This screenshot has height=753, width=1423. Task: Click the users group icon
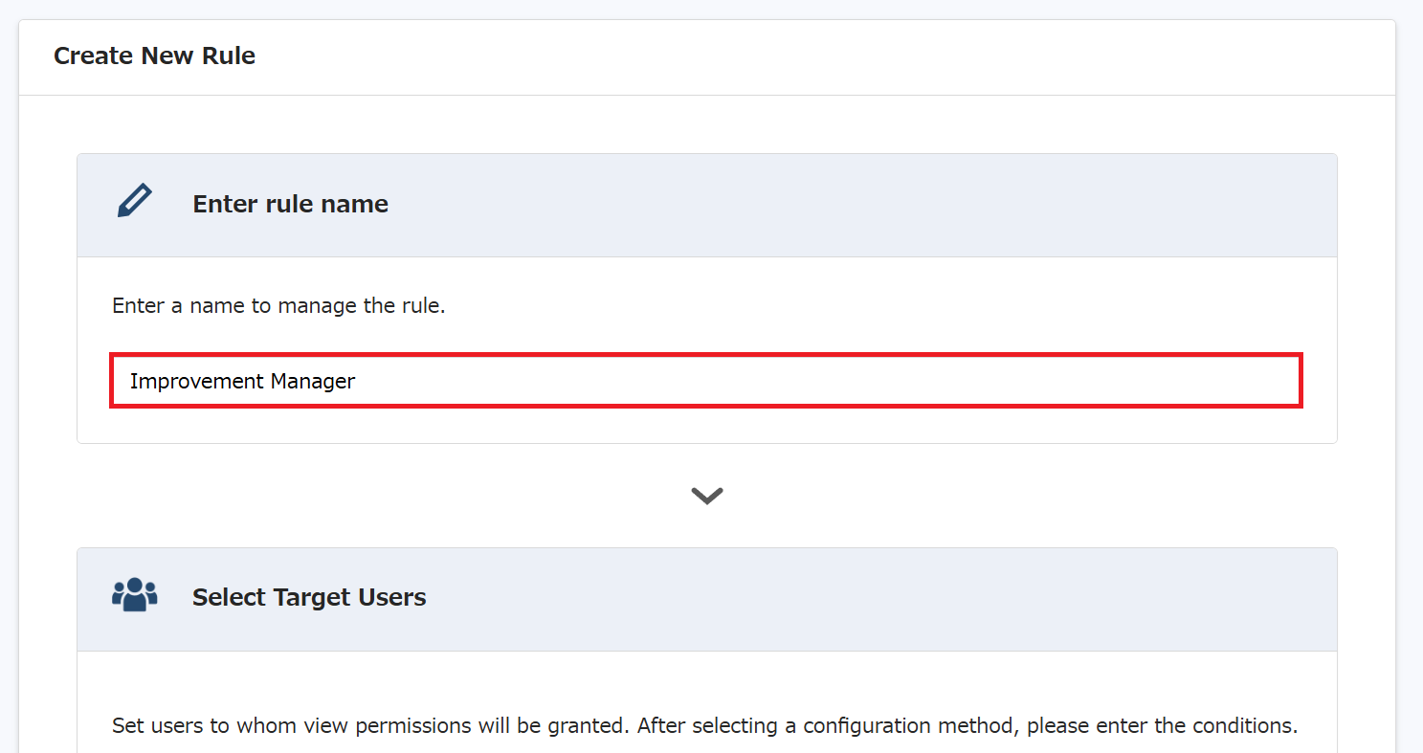[134, 594]
